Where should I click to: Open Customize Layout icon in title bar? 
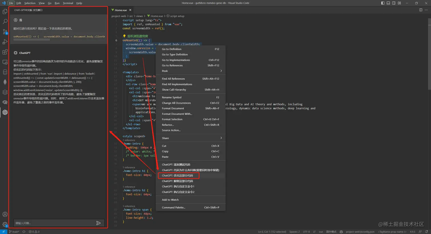click(399, 3)
